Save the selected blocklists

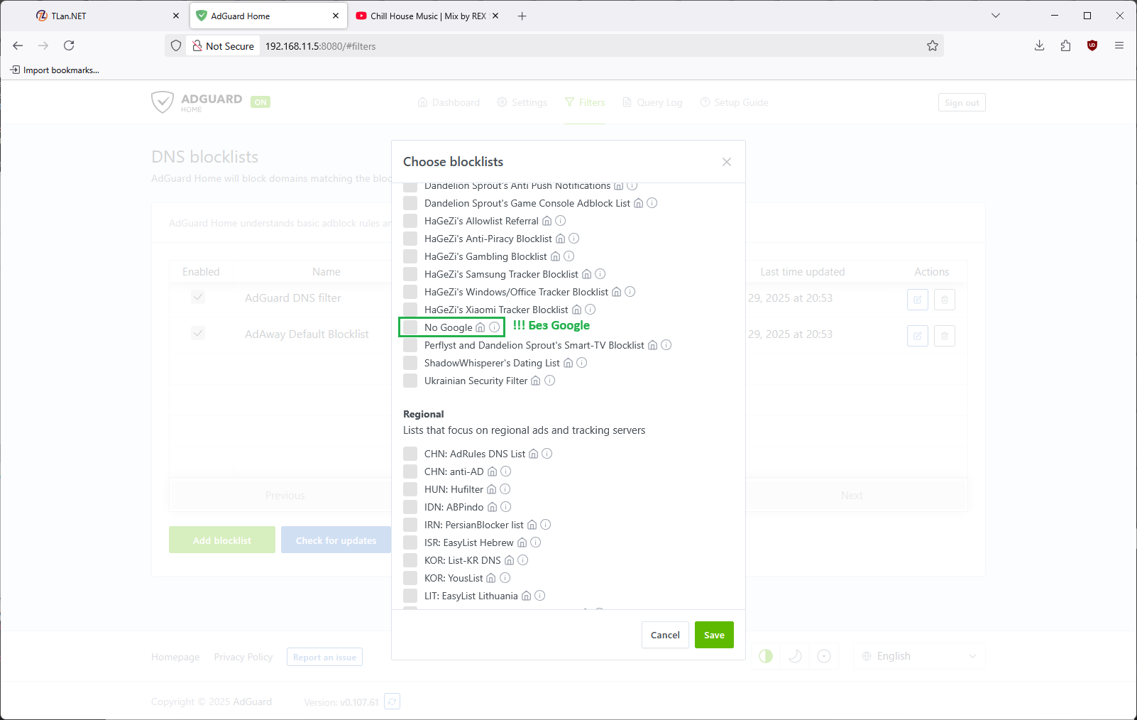[x=713, y=635]
